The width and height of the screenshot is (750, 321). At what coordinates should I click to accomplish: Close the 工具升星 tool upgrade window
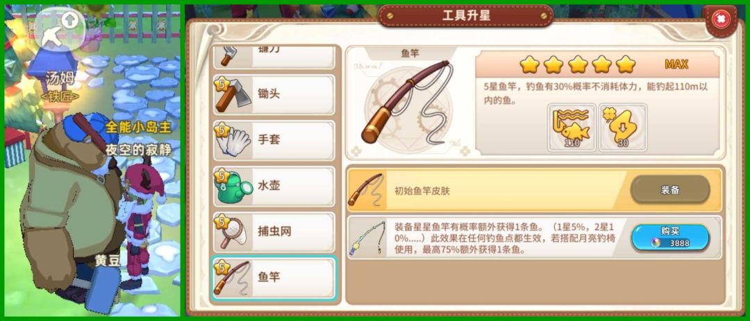point(720,19)
